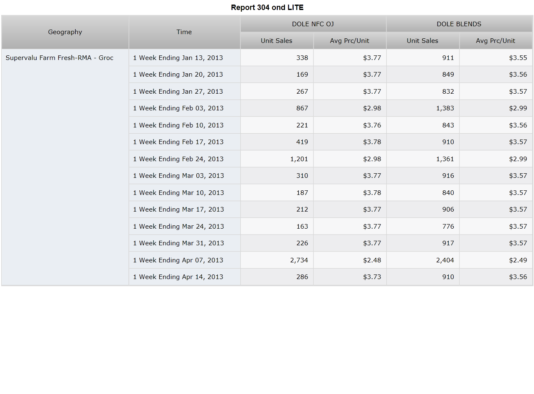Click DOLE BLENDS unit sales 832

coord(423,92)
